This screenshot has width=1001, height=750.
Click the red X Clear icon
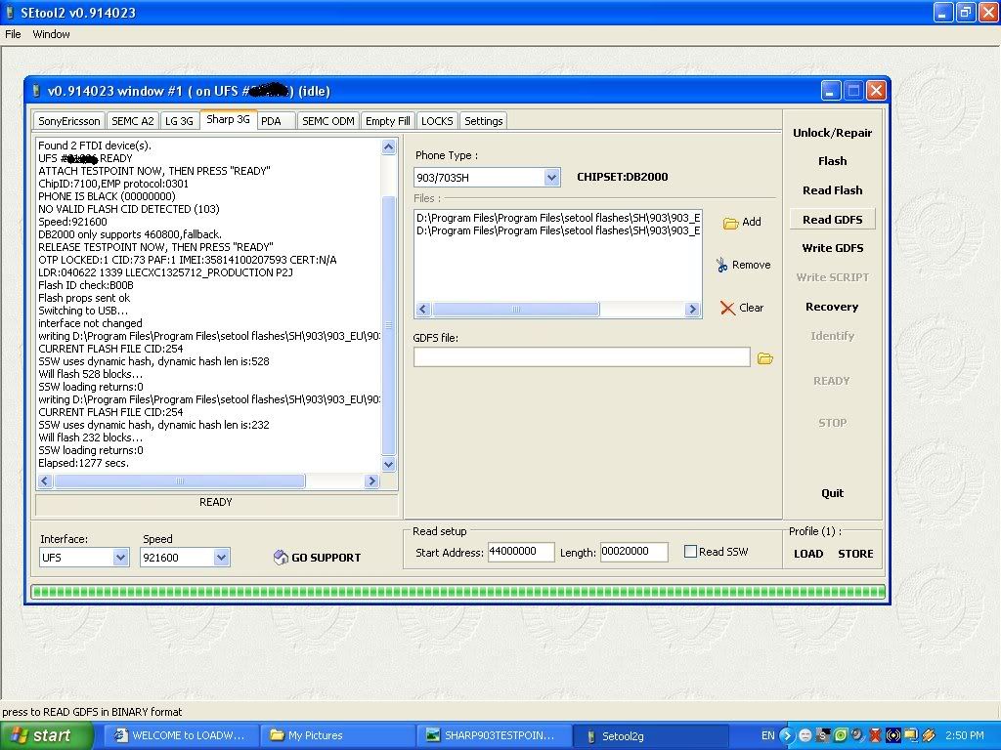(x=727, y=308)
